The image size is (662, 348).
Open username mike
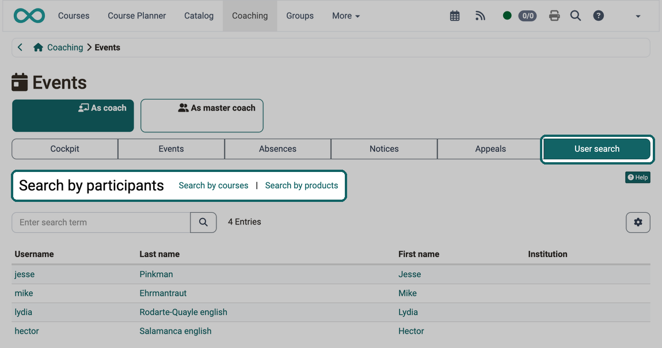pyautogui.click(x=24, y=293)
